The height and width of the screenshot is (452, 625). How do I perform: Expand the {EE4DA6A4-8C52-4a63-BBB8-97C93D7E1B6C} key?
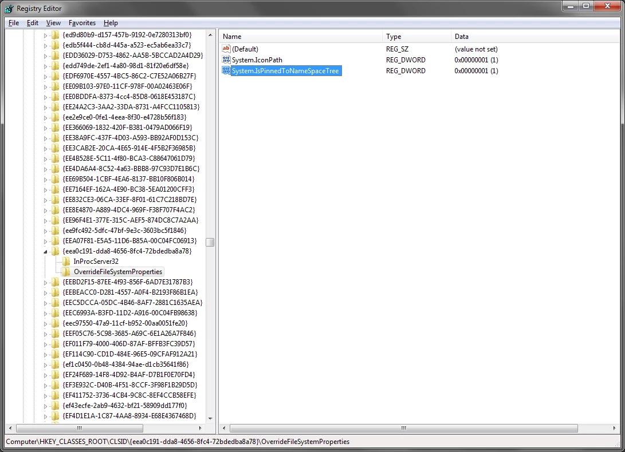45,169
